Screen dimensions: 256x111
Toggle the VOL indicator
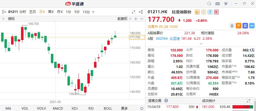tap(25, 109)
